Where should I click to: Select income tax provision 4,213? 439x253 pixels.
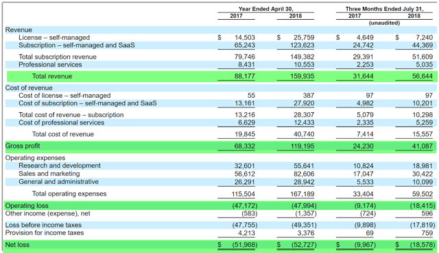coord(246,233)
